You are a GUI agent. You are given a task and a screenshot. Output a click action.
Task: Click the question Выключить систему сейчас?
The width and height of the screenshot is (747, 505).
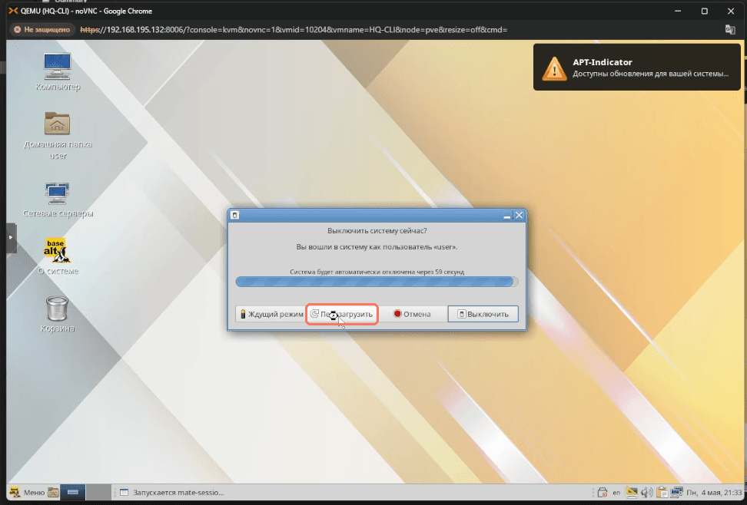tap(377, 231)
